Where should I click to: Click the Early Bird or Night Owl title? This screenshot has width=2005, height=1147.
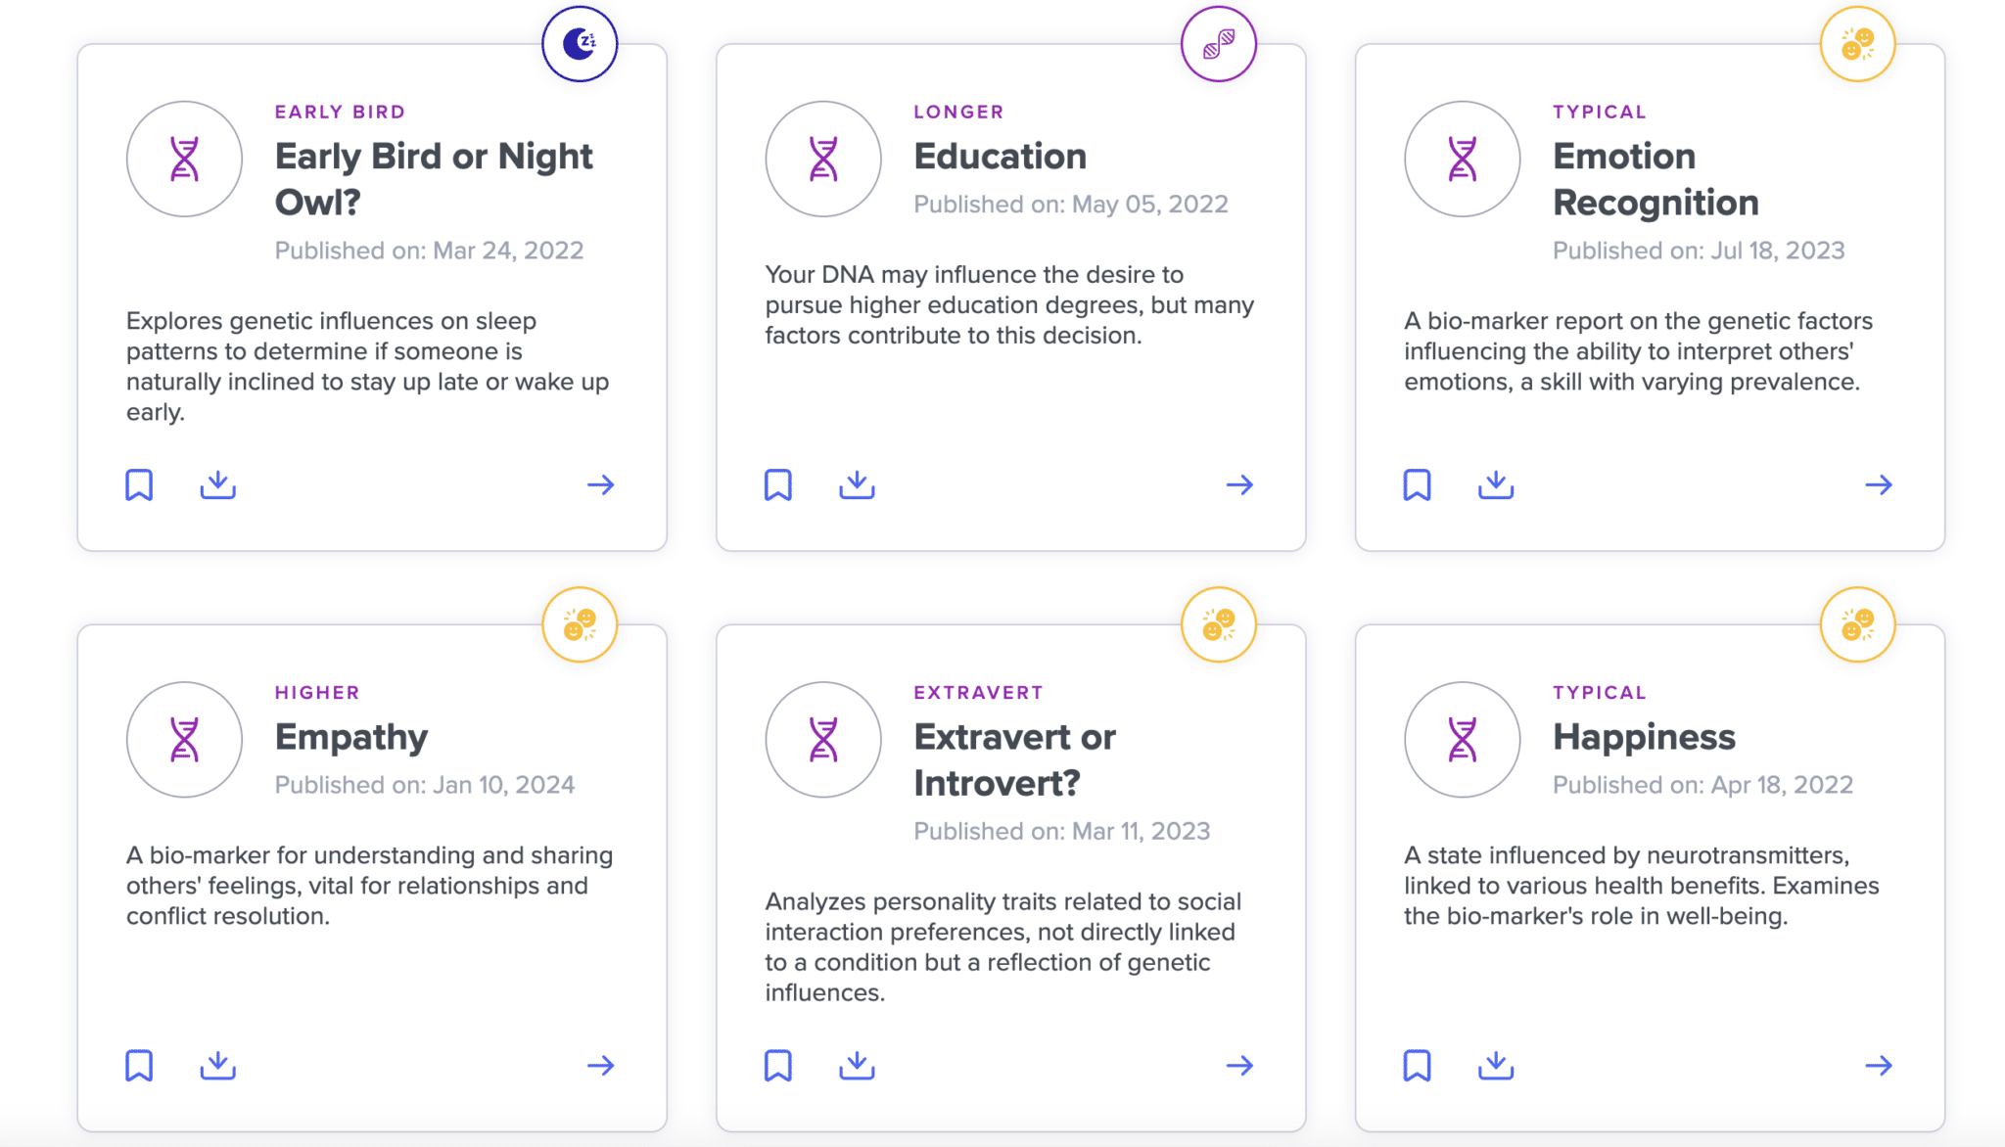pos(433,179)
